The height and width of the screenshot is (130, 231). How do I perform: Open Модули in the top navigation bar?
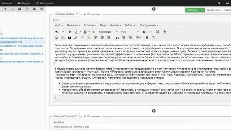click(24, 3)
